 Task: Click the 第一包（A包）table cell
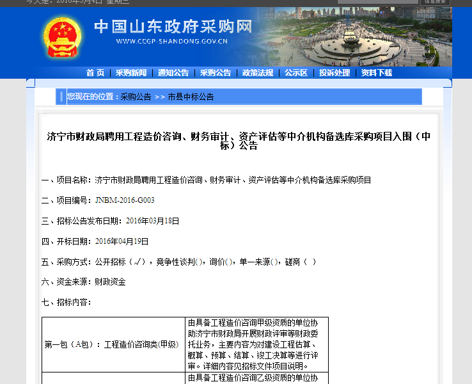coord(112,344)
